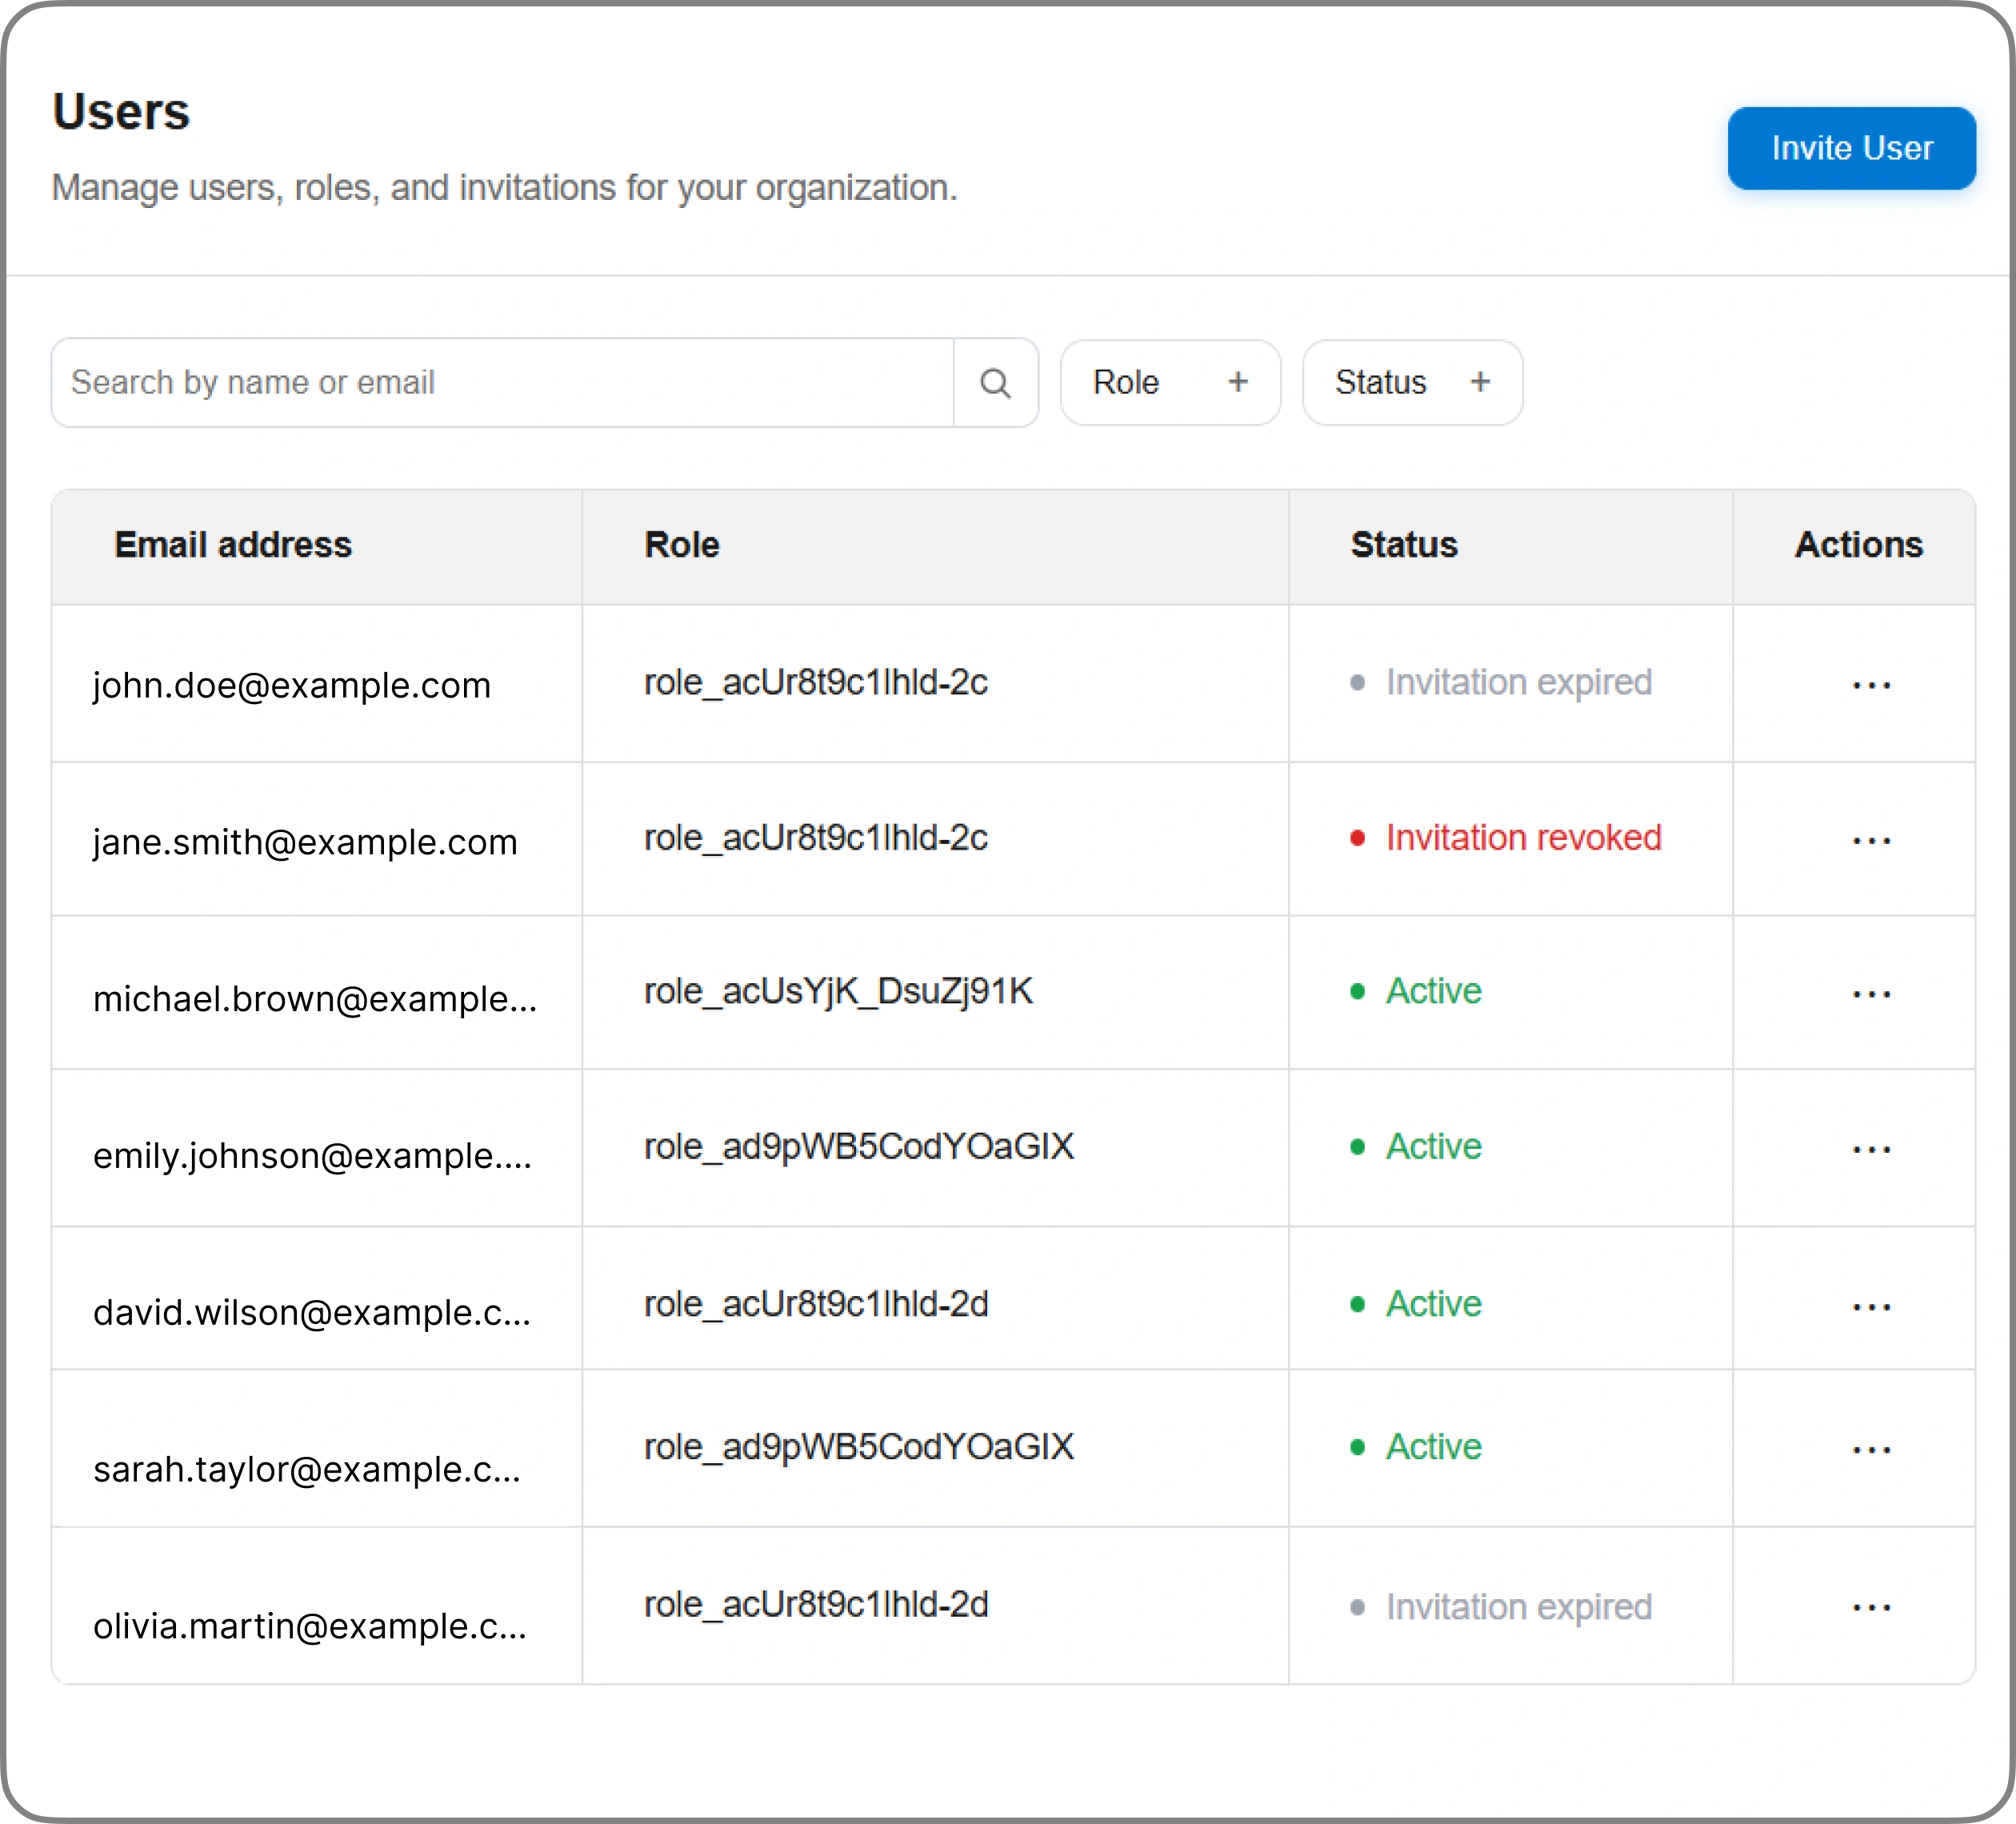Click michael.brown's Active status

click(x=1416, y=992)
